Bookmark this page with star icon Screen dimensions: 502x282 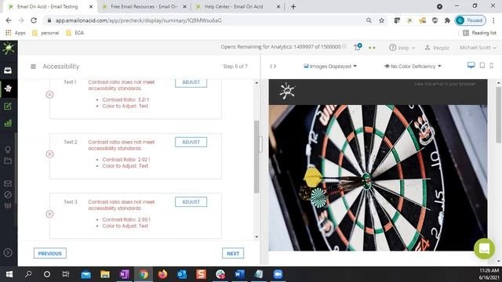coord(382,20)
